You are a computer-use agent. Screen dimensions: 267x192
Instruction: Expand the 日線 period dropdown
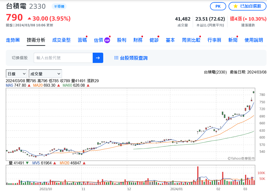17,74
